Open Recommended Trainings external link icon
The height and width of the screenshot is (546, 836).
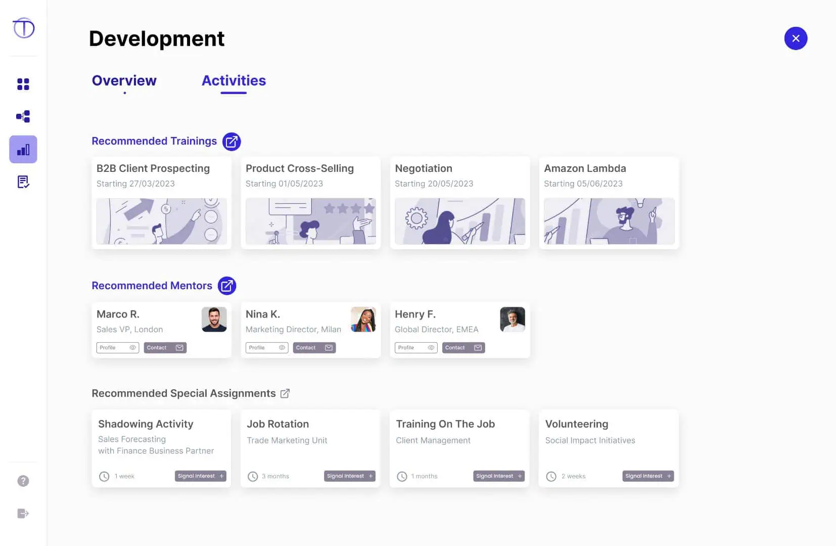(231, 142)
